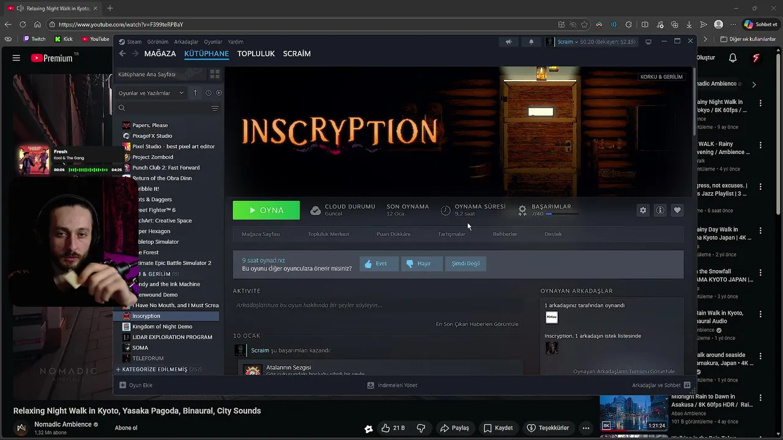Toggle the ready-to-play filter icon
This screenshot has height=440, width=783.
pyautogui.click(x=219, y=93)
